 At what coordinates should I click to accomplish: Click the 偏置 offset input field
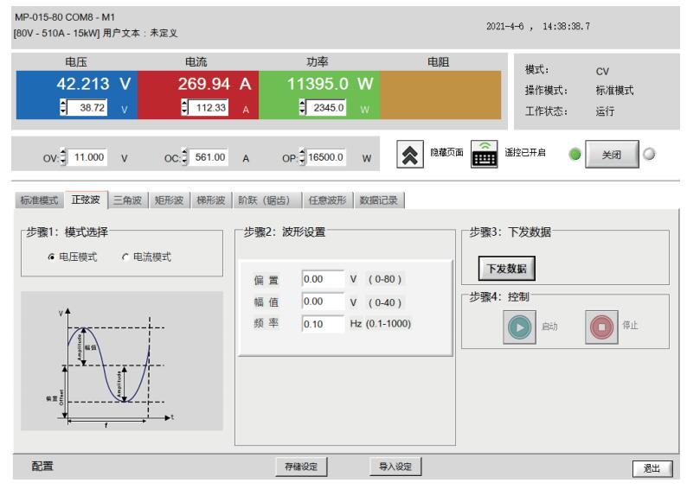pyautogui.click(x=322, y=279)
